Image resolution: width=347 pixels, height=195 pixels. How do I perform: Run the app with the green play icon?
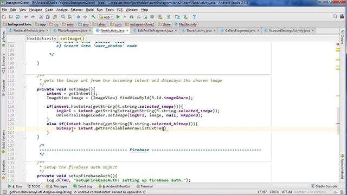(x=118, y=17)
